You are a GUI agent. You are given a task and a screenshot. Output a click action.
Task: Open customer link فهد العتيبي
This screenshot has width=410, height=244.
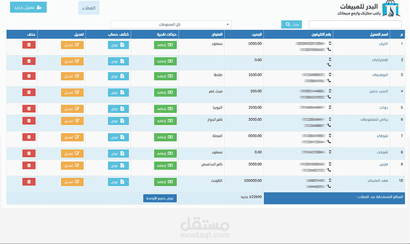pyautogui.click(x=378, y=180)
